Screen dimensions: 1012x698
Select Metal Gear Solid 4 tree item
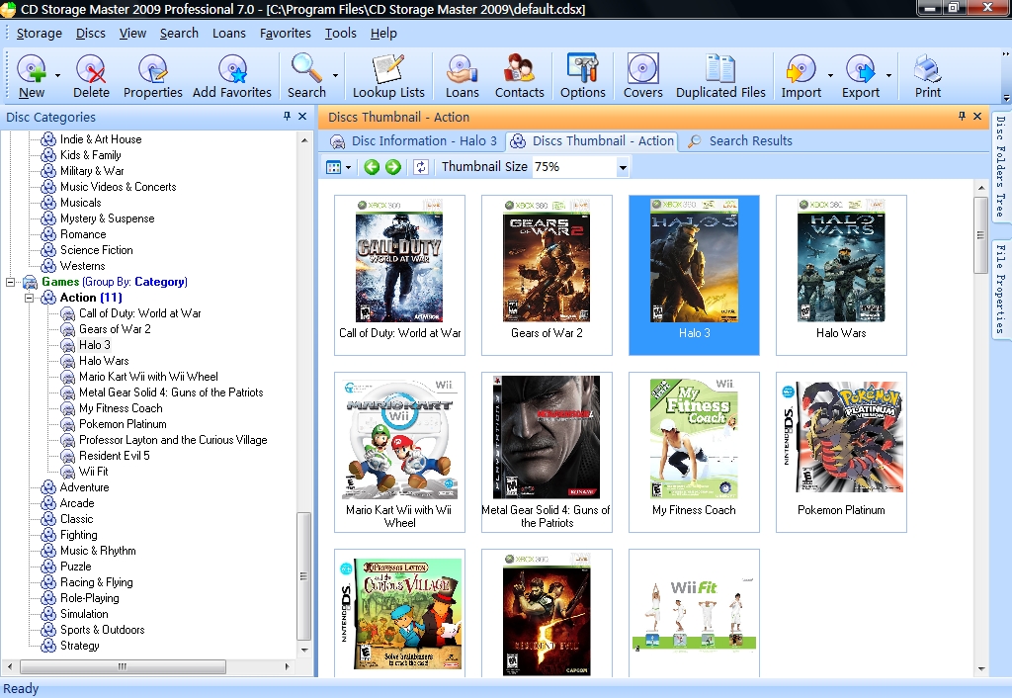click(x=171, y=393)
